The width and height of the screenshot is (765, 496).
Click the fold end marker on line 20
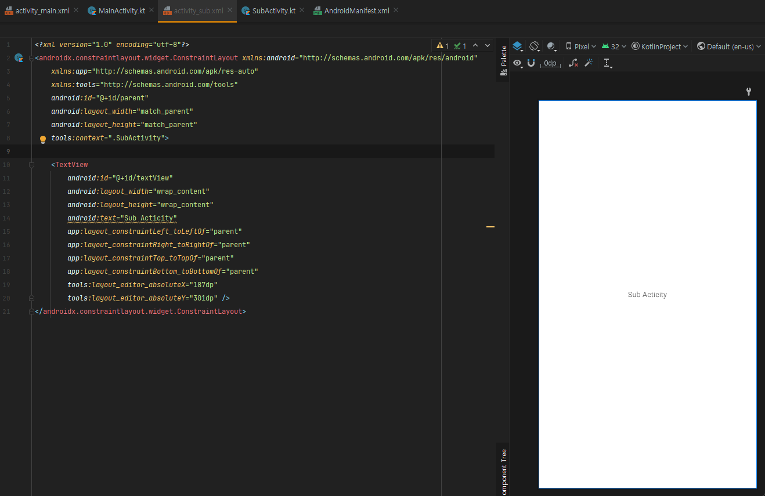[32, 298]
